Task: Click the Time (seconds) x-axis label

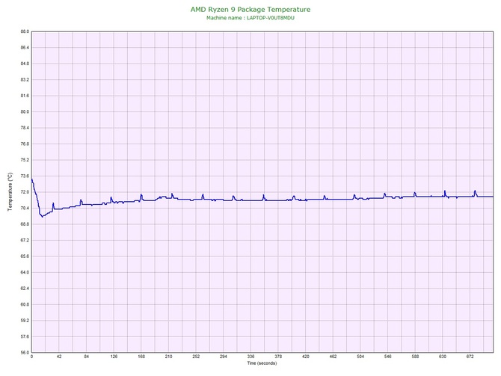Action: click(262, 363)
